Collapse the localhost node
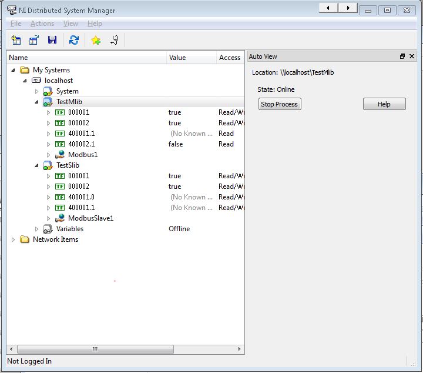This screenshot has width=423, height=373. pyautogui.click(x=25, y=81)
